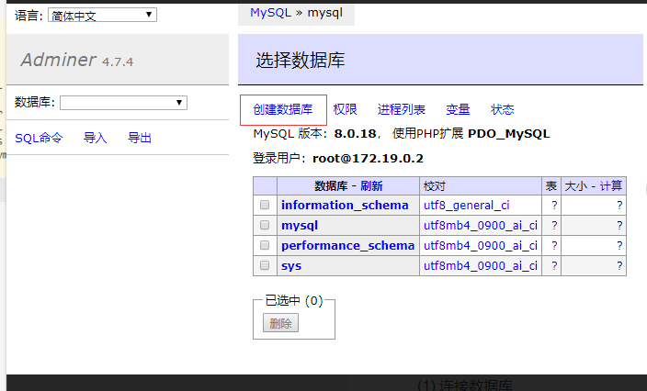The height and width of the screenshot is (391, 647).
Task: Click tables count ? in mysql row
Action: tap(554, 226)
